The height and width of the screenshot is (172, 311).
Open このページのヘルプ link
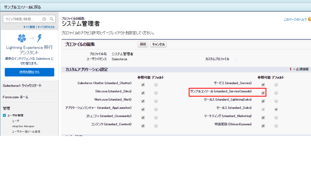click(295, 19)
